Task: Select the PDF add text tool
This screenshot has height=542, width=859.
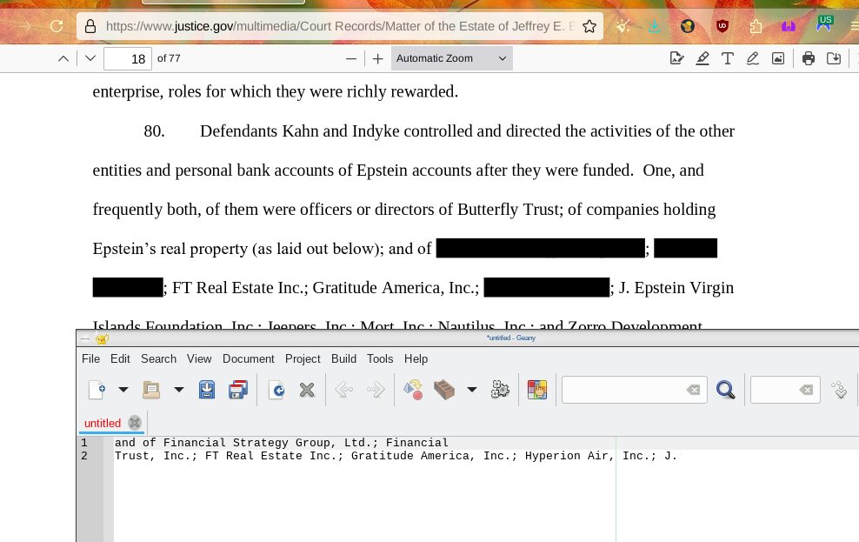Action: click(727, 58)
